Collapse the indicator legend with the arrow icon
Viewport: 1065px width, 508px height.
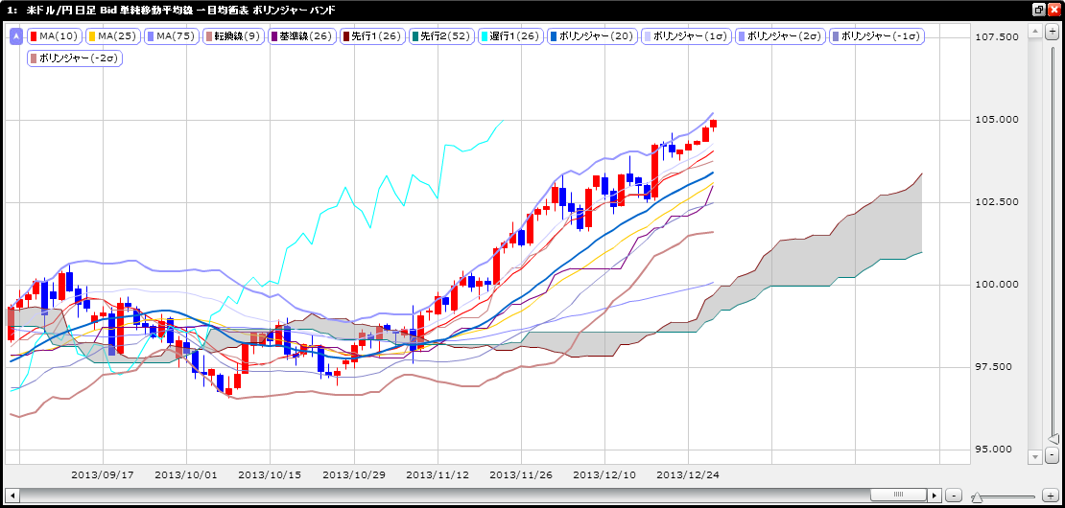16,36
